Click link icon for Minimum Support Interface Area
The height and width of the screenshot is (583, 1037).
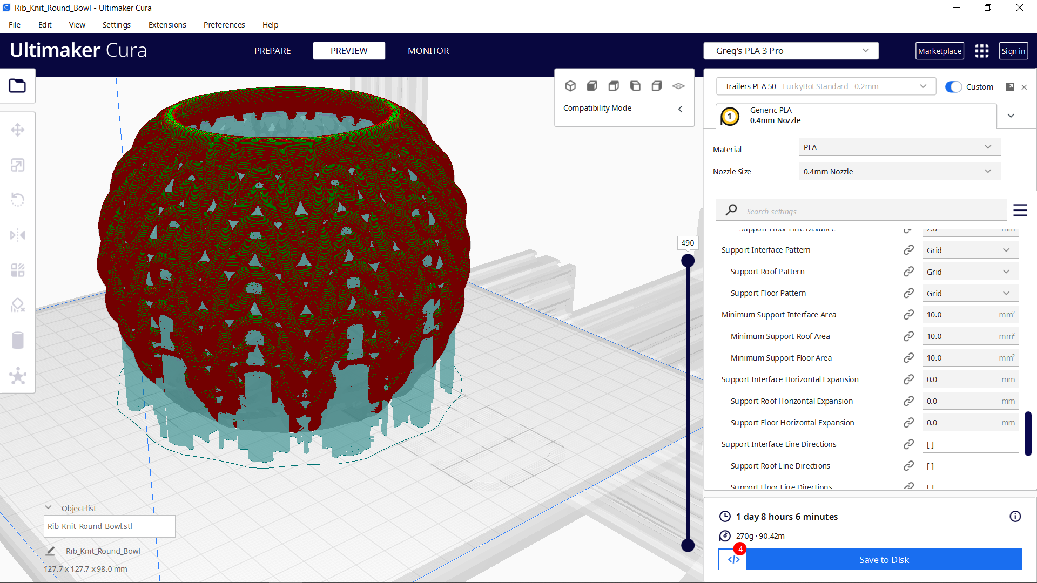(908, 315)
